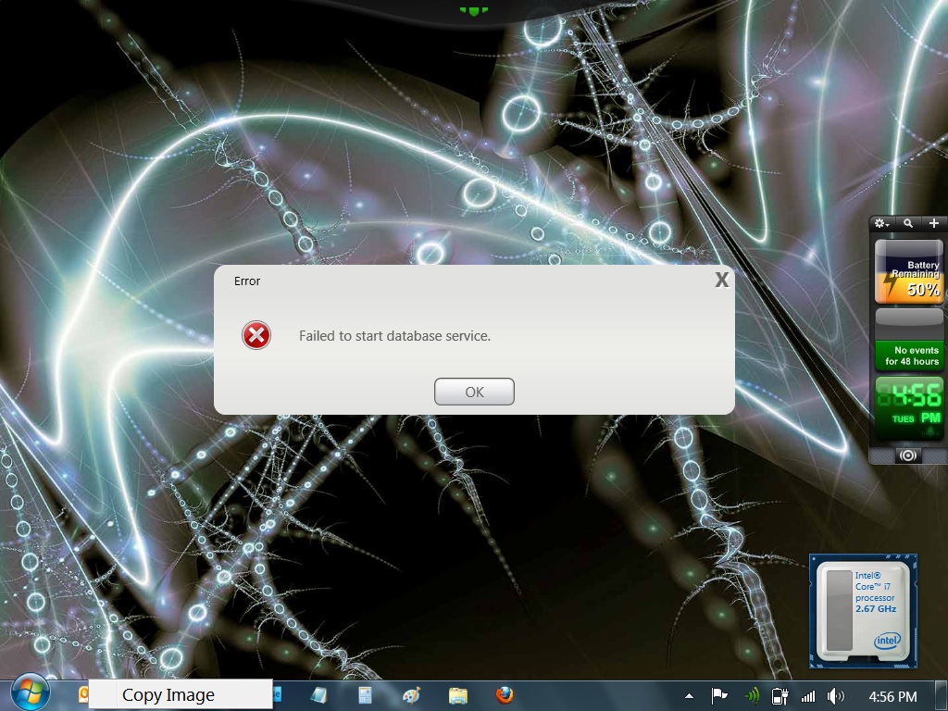Image resolution: width=948 pixels, height=711 pixels.
Task: Close the Error dialog with X
Action: click(721, 280)
